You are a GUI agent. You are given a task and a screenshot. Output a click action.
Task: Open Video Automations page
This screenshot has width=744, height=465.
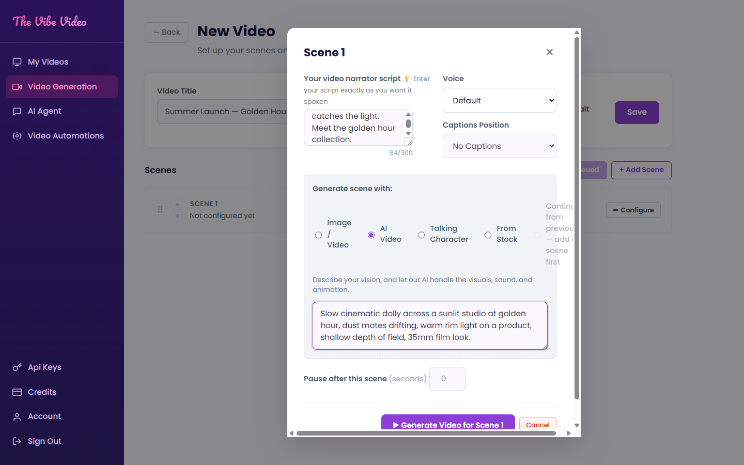pyautogui.click(x=62, y=136)
